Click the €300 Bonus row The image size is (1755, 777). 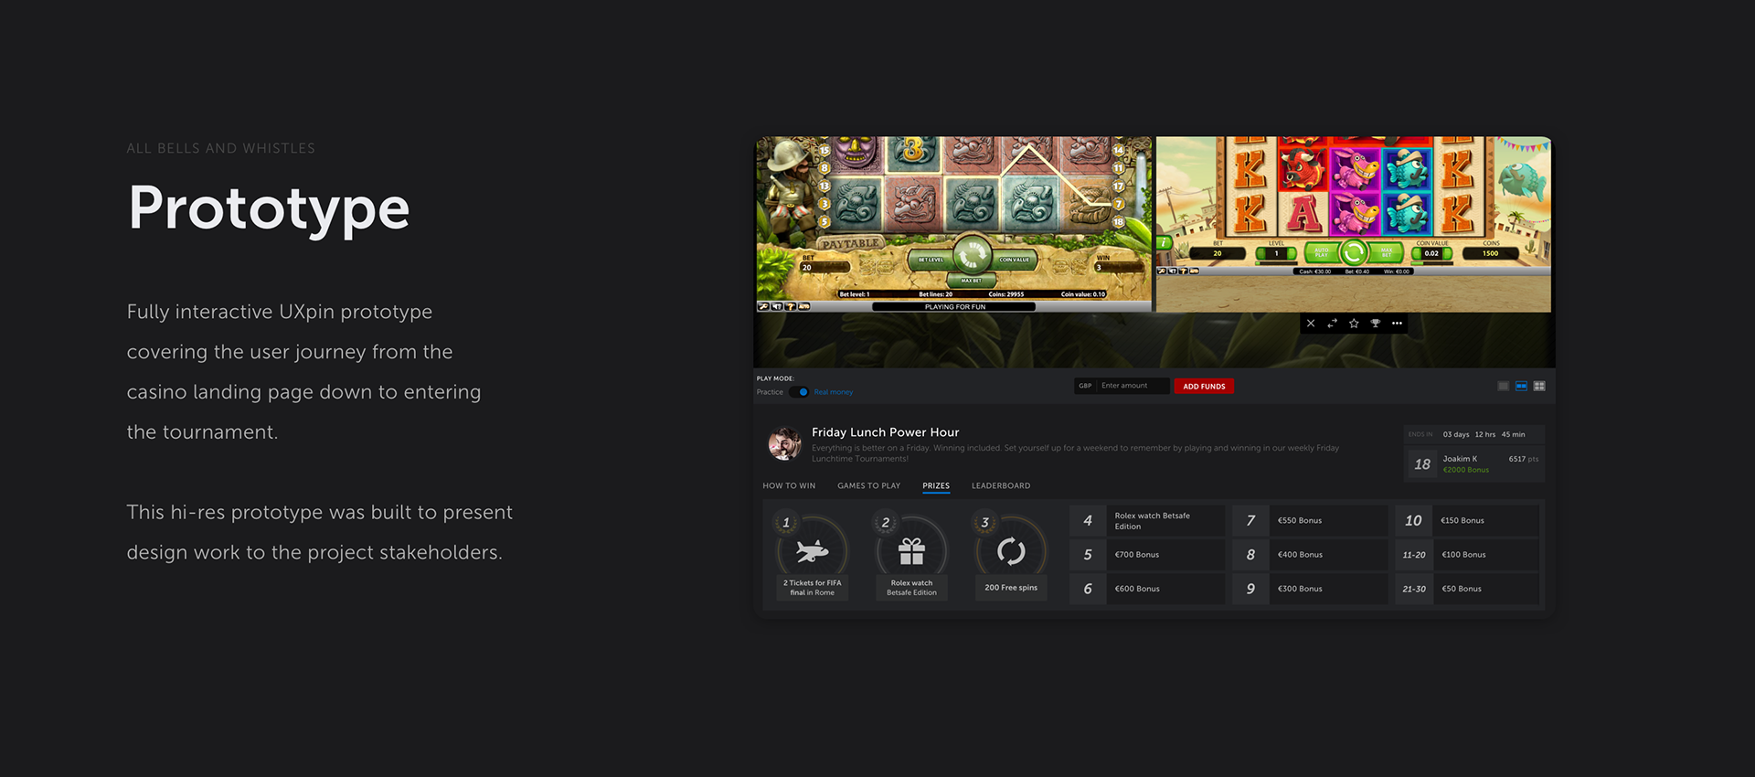pyautogui.click(x=1310, y=589)
